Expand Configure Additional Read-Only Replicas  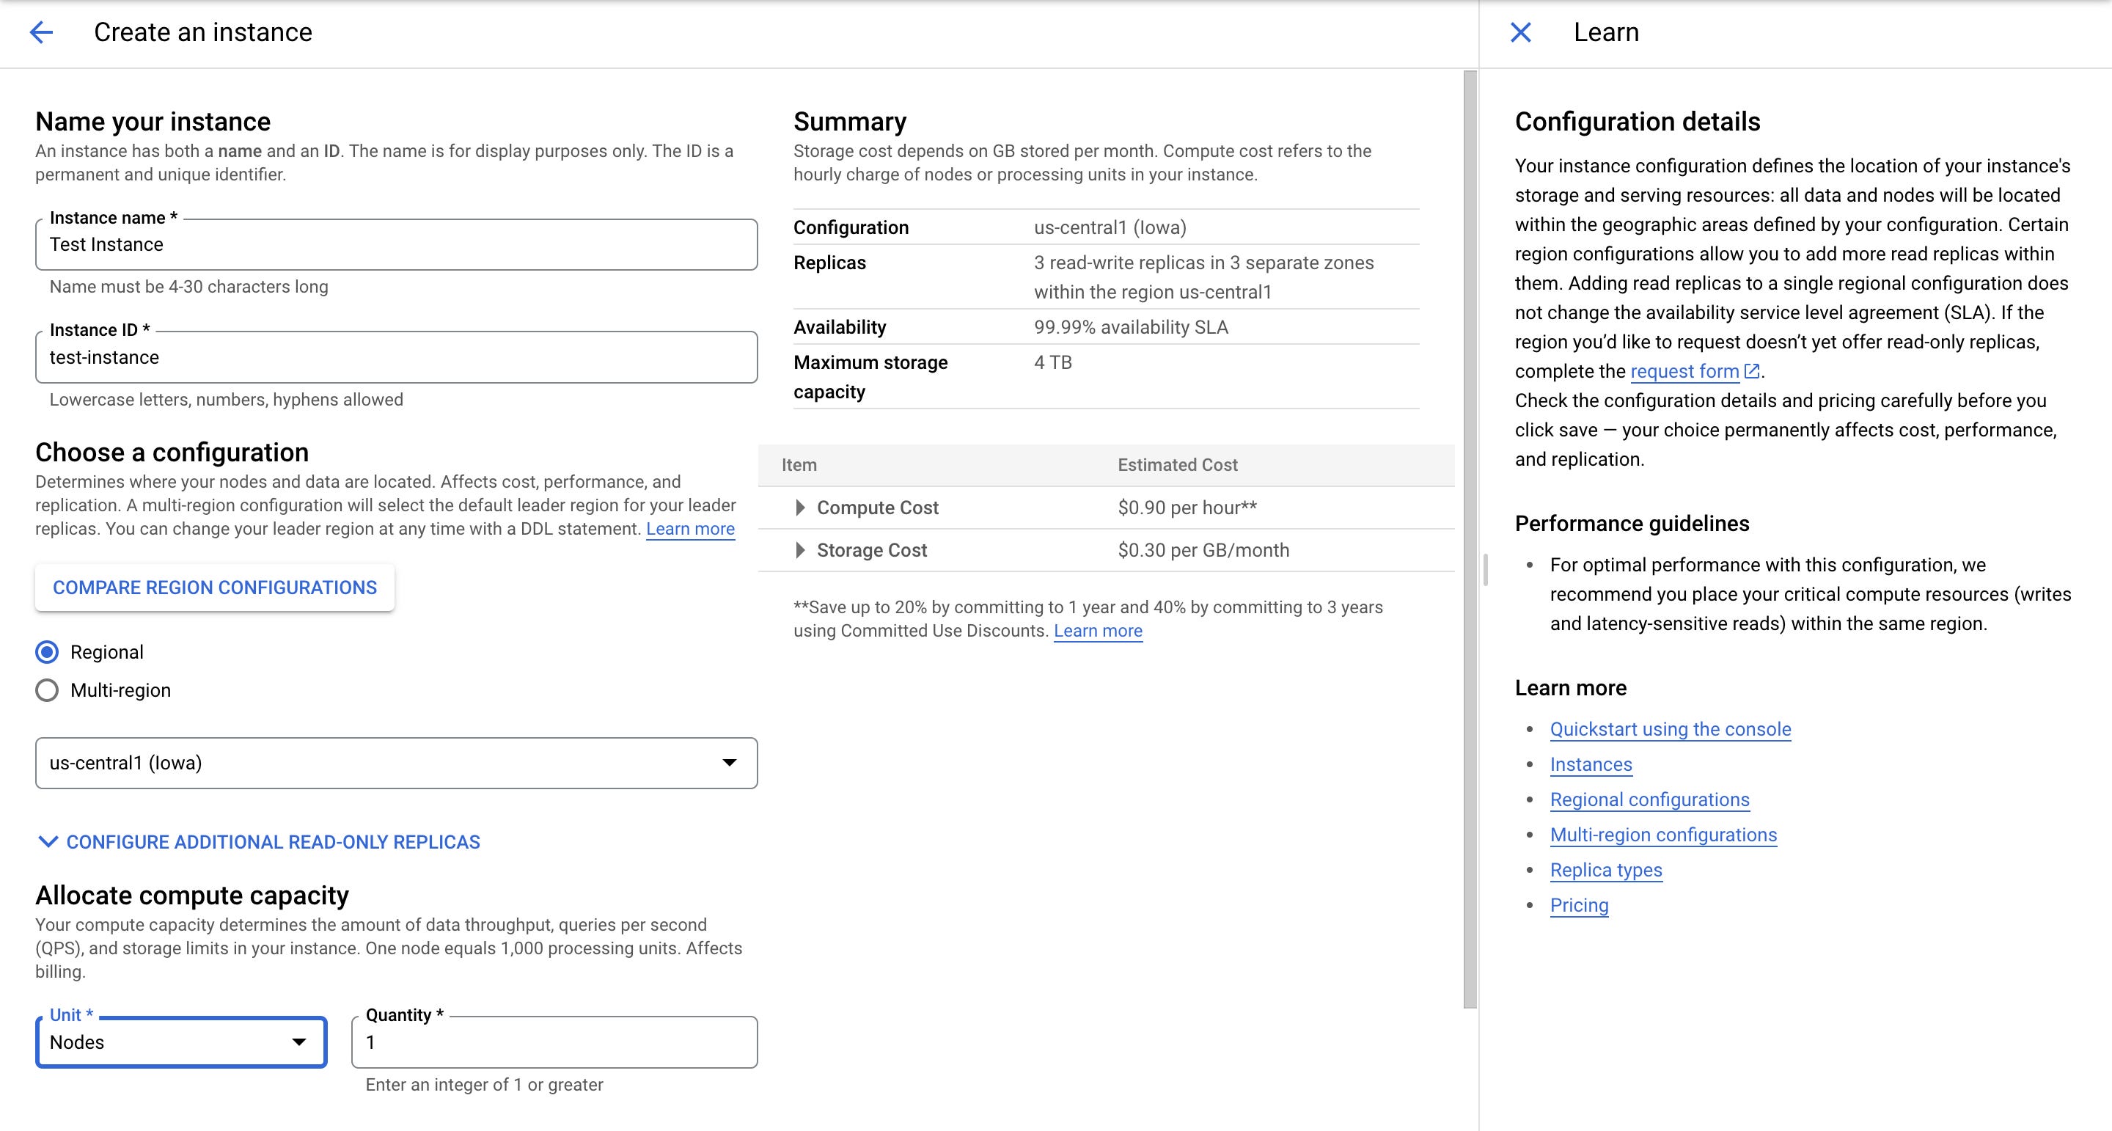tap(259, 842)
